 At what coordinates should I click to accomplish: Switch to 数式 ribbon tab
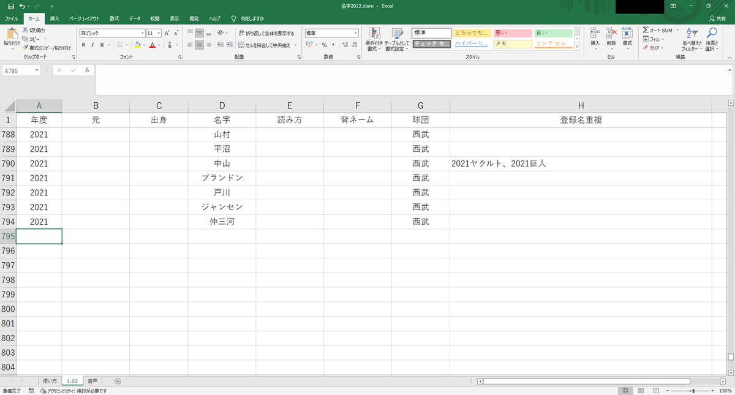(115, 19)
